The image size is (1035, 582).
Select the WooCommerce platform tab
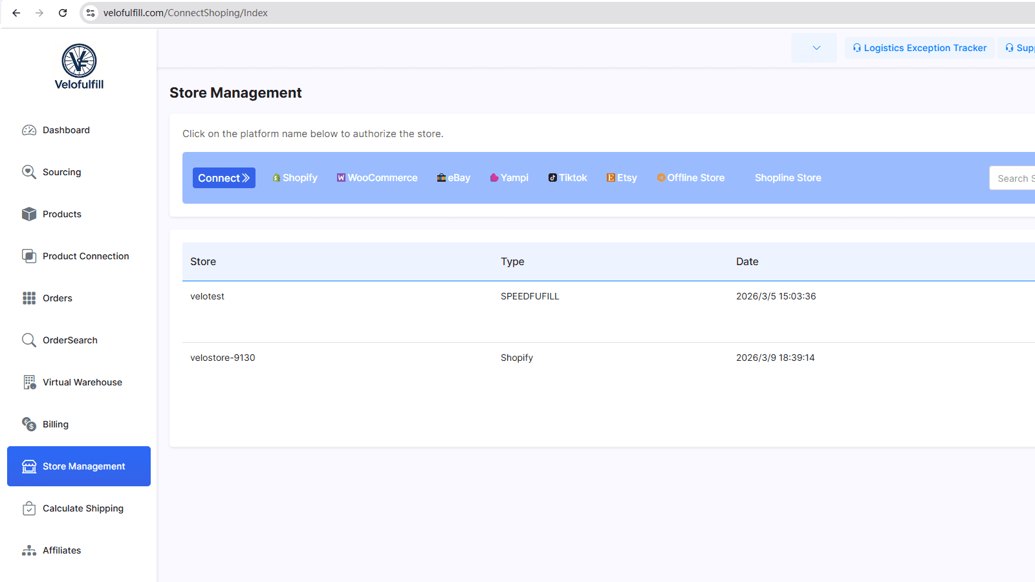pos(377,178)
